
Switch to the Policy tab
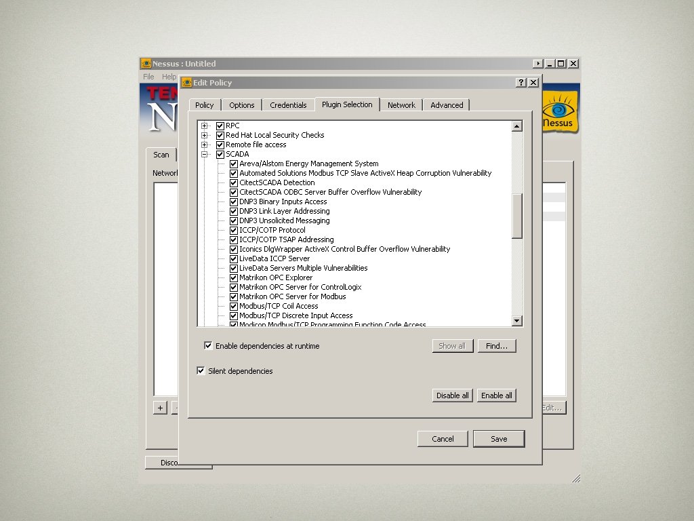205,105
